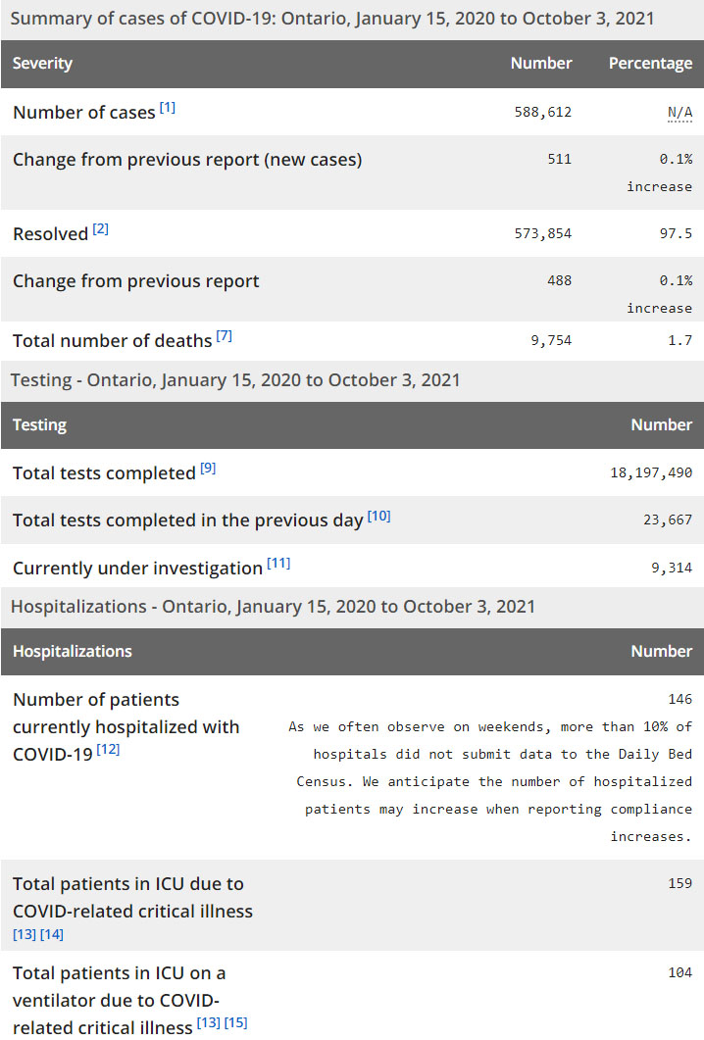
Task: Click the total cases value 588,612
Action: tap(542, 112)
